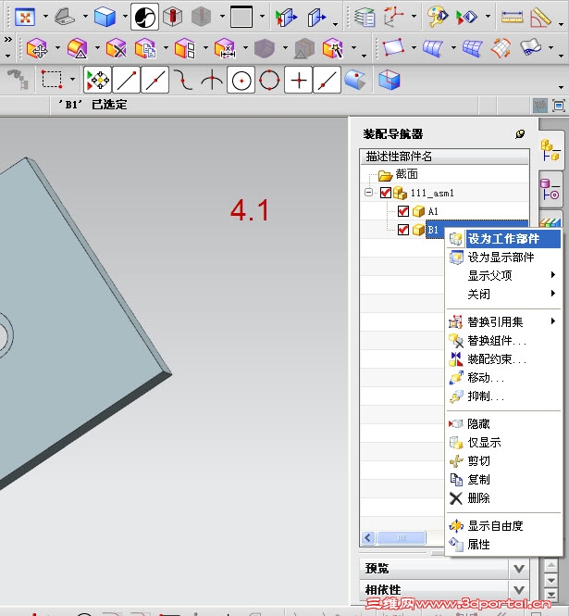The image size is (569, 616).
Task: Open 属性 from context menu
Action: 504,545
